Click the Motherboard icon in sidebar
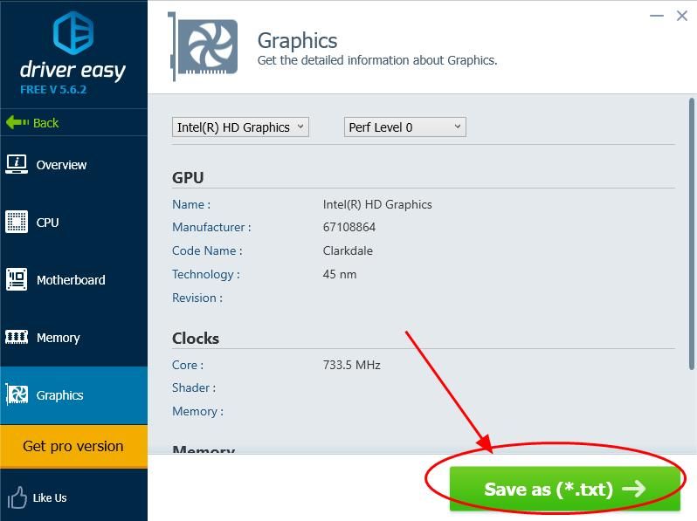This screenshot has width=697, height=521. pos(17,280)
